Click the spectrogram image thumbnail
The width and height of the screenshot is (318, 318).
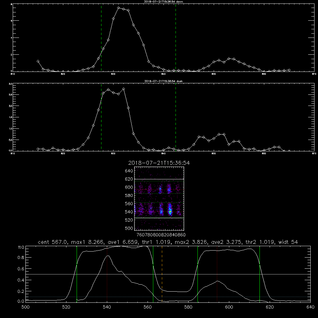(159, 198)
